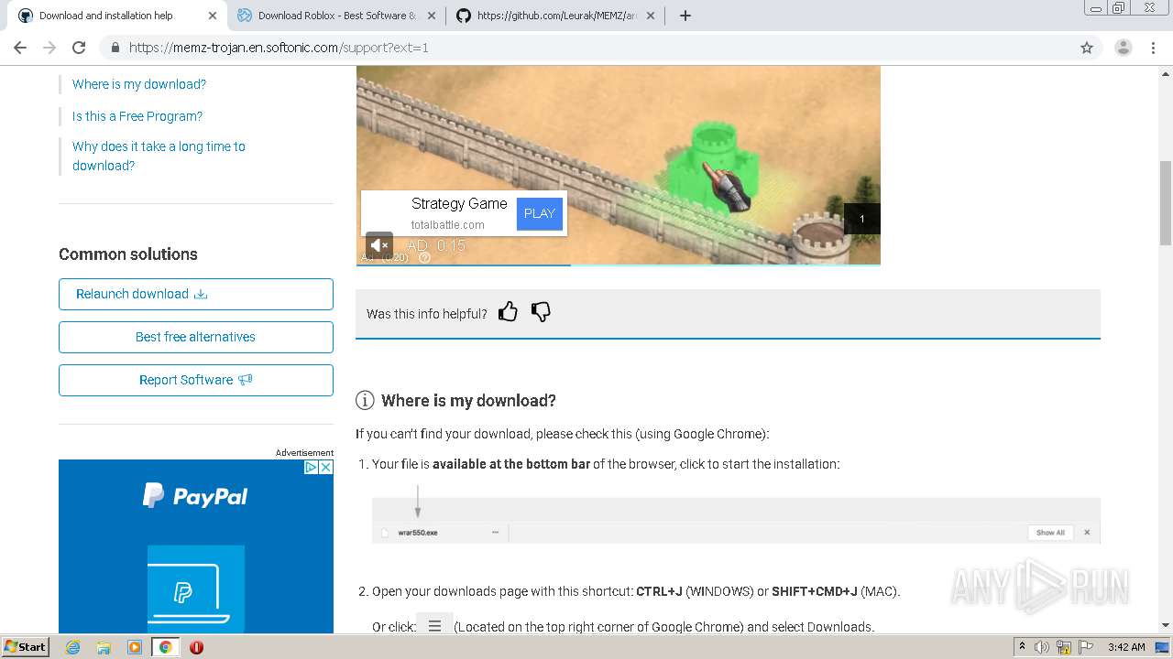The width and height of the screenshot is (1173, 659).
Task: Click the Report Software button
Action: click(196, 380)
